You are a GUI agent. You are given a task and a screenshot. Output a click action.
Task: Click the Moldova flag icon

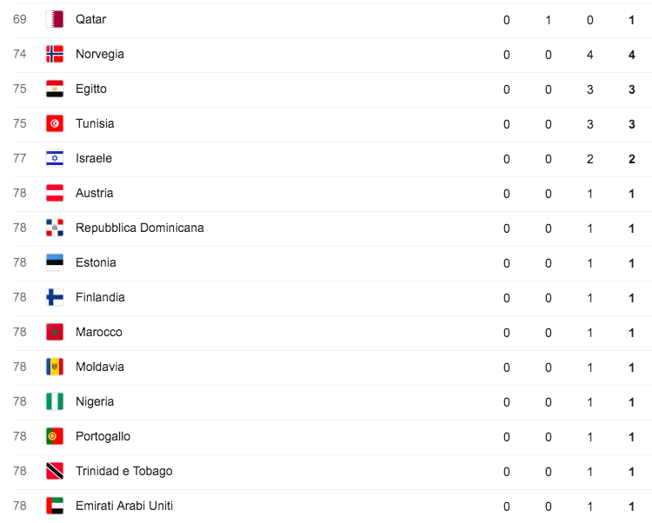tap(55, 367)
